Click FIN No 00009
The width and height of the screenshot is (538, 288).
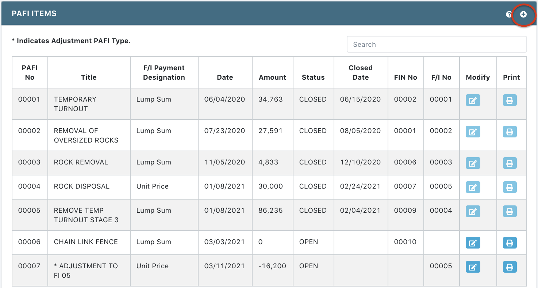pyautogui.click(x=405, y=210)
